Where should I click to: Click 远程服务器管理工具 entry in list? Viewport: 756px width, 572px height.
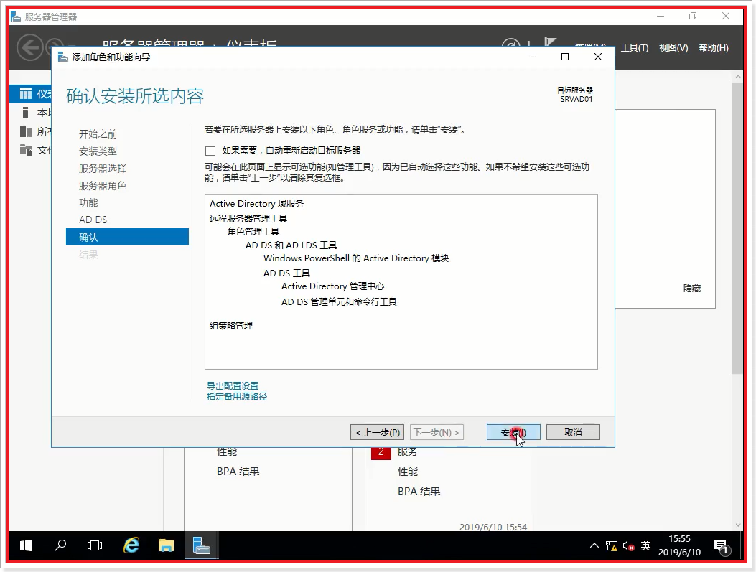click(x=248, y=218)
